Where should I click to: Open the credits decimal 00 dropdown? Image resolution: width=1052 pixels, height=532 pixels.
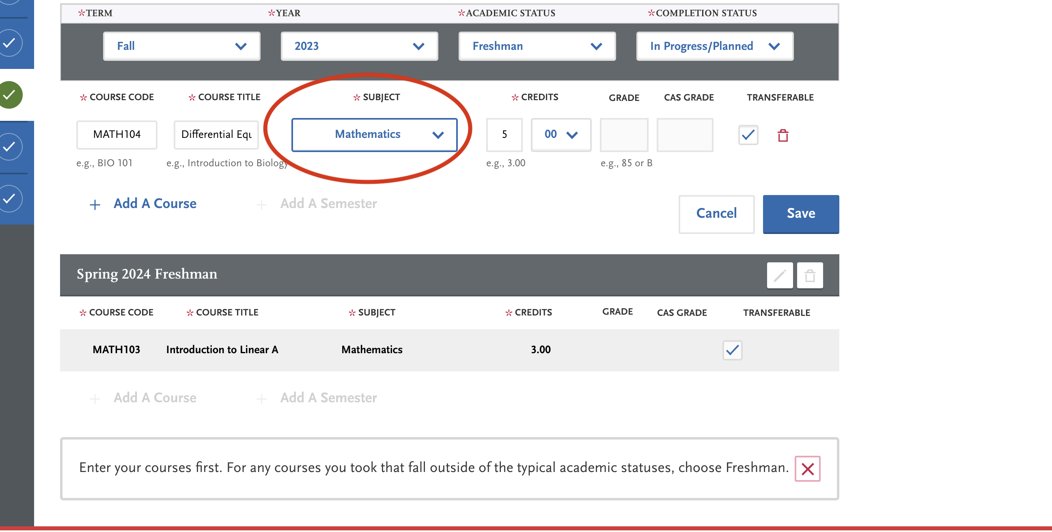click(560, 135)
